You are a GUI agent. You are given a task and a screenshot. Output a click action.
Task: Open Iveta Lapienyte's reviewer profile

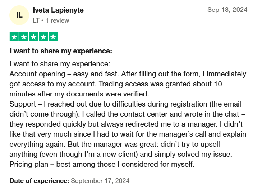coord(58,10)
